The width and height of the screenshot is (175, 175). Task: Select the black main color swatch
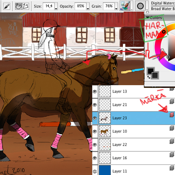[x=150, y=71]
